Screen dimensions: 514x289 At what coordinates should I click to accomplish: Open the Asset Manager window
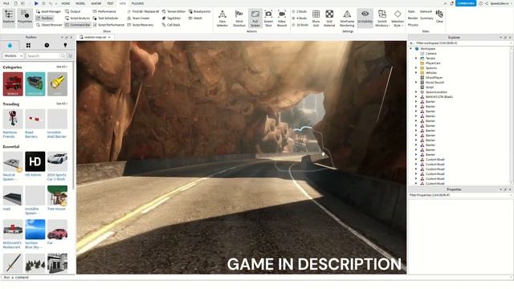click(48, 11)
